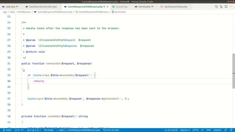This screenshot has width=235, height=132.
Task: Go to line via Ln 34, Col 20
Action: click(171, 130)
